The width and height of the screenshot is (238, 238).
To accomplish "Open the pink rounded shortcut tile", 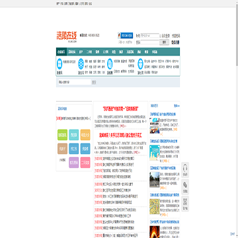I will 85,163.
